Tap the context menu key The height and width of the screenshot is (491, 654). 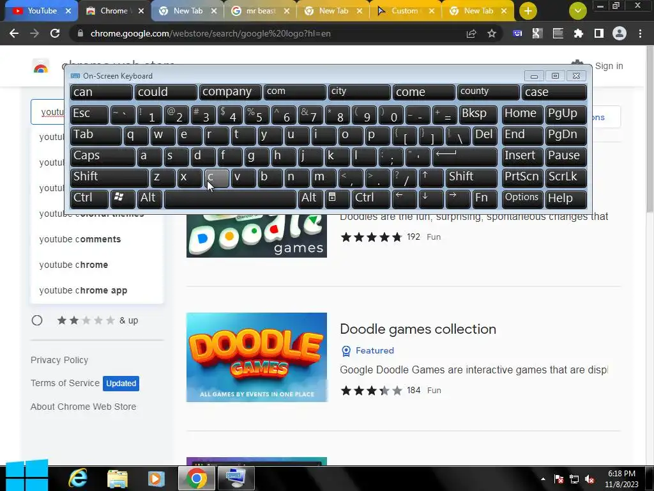coord(337,199)
